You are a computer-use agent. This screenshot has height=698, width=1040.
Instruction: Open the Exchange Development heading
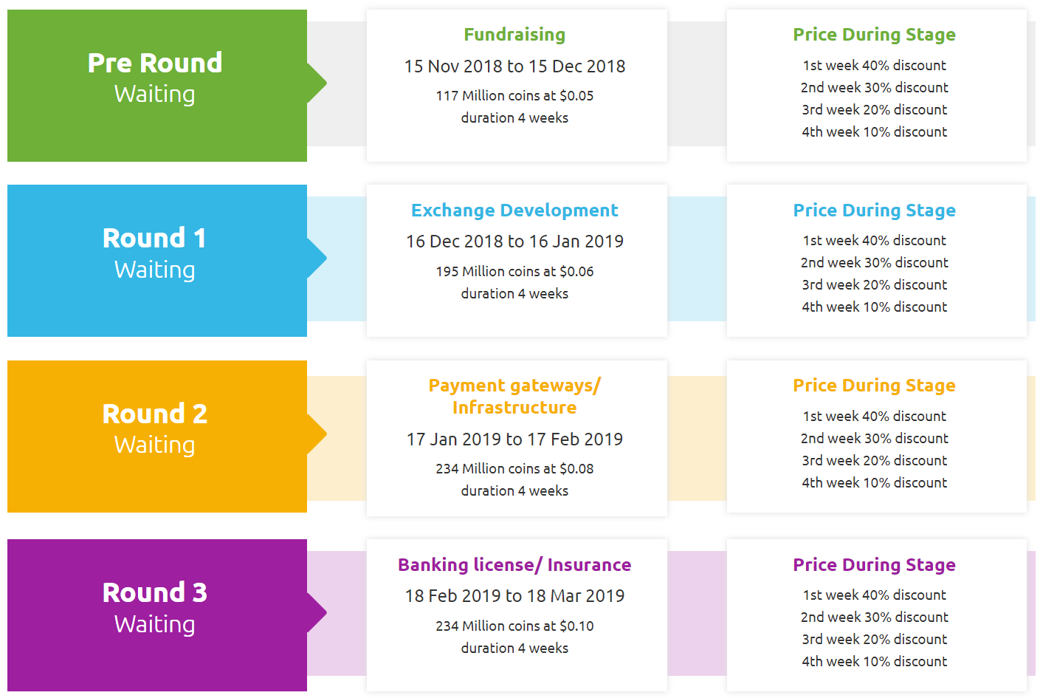(514, 211)
